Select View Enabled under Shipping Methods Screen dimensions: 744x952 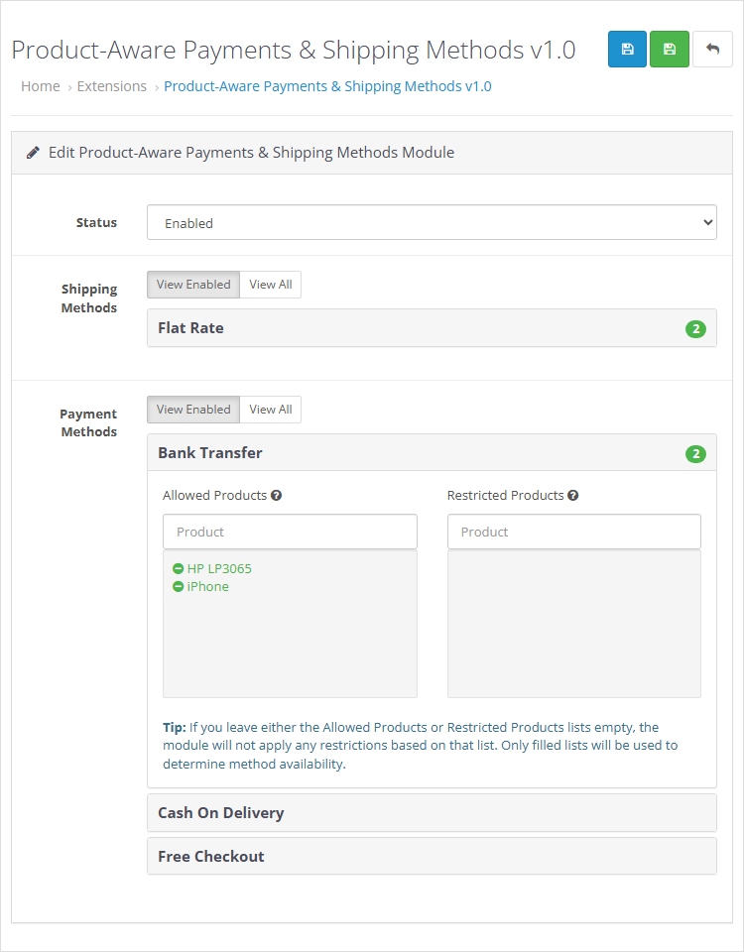pyautogui.click(x=193, y=285)
